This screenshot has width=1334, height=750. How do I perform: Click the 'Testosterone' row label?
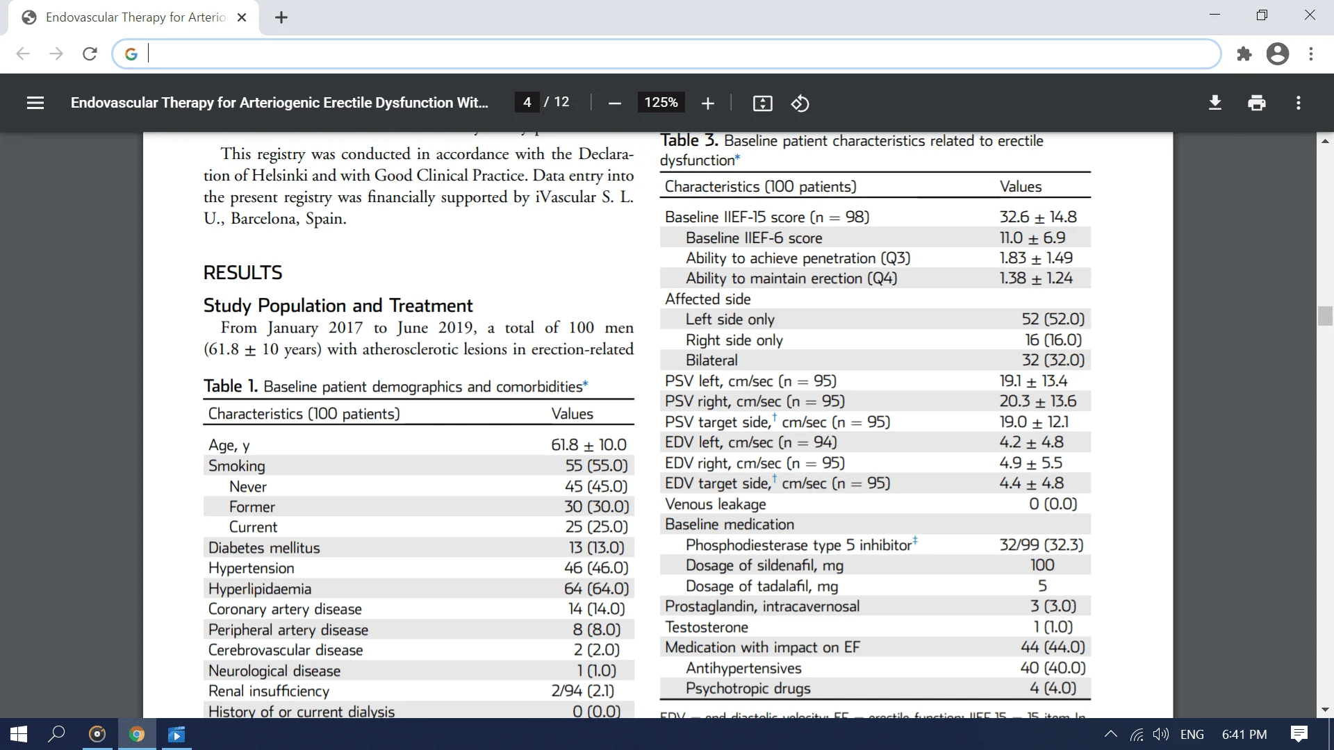coord(706,627)
